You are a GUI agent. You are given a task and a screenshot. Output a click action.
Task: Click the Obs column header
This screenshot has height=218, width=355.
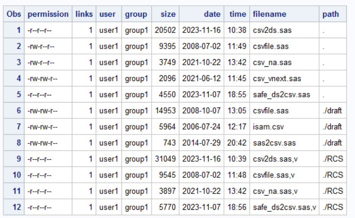click(x=13, y=14)
